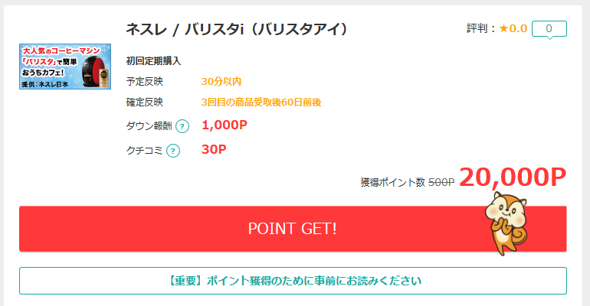Click the 1,000P down reward value
The height and width of the screenshot is (306, 590).
[x=225, y=125]
